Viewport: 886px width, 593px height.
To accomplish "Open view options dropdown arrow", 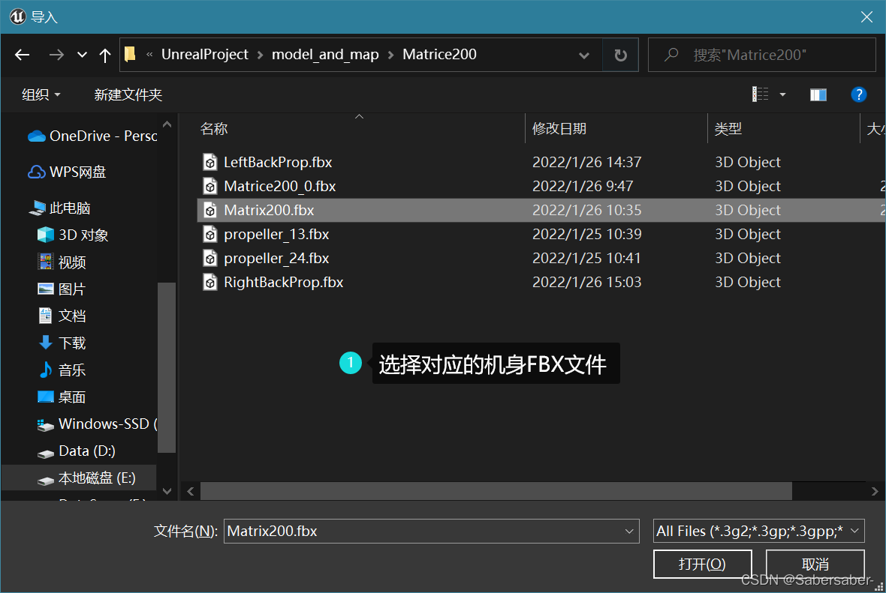I will (x=782, y=94).
